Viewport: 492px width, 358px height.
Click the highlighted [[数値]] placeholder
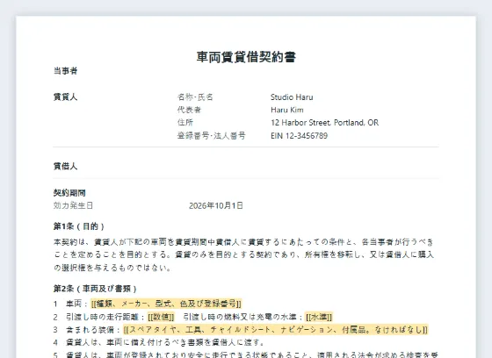161,317
